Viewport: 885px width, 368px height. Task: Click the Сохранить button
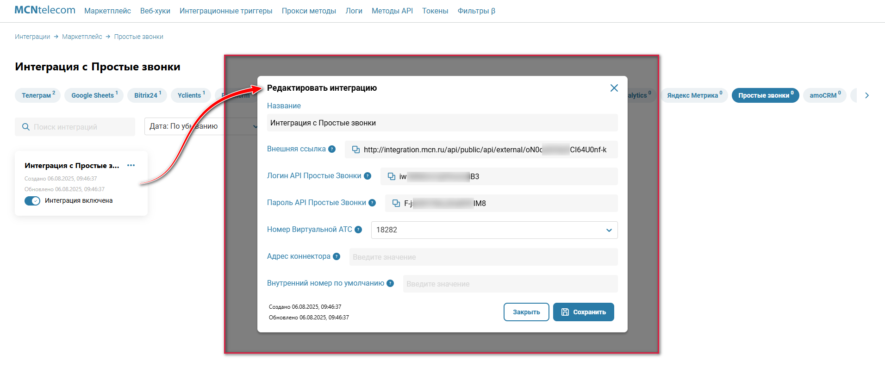coord(584,312)
